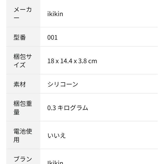Screen dimensions: 164x164
Task: Click the blank area right of いいえ
Action: point(112,135)
